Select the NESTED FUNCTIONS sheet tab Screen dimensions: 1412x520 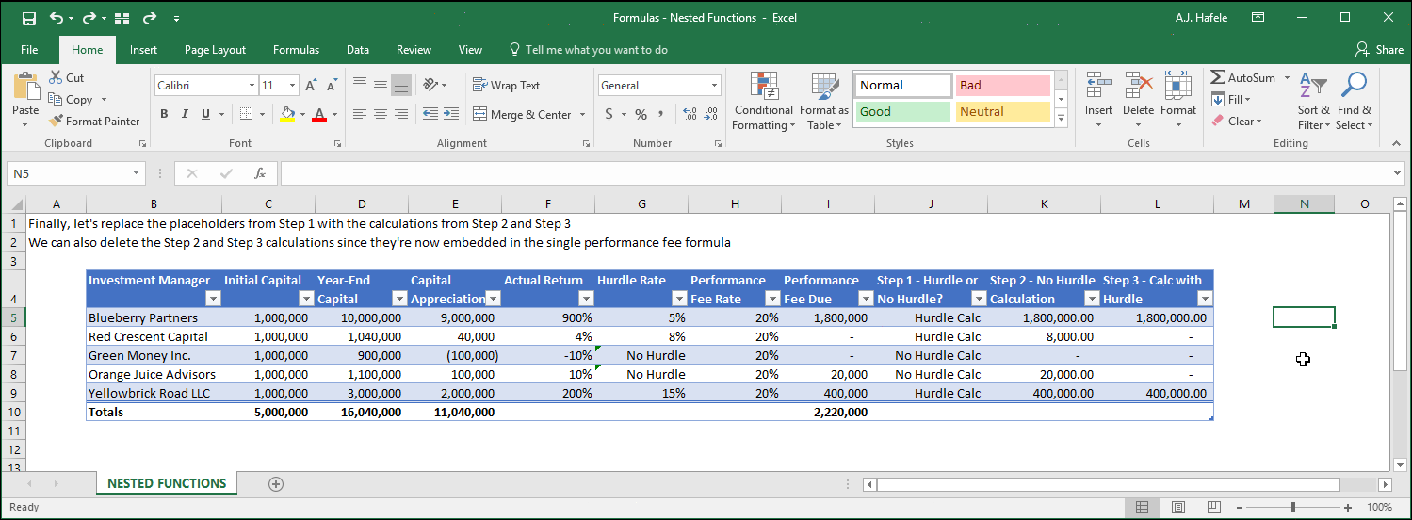tap(167, 483)
